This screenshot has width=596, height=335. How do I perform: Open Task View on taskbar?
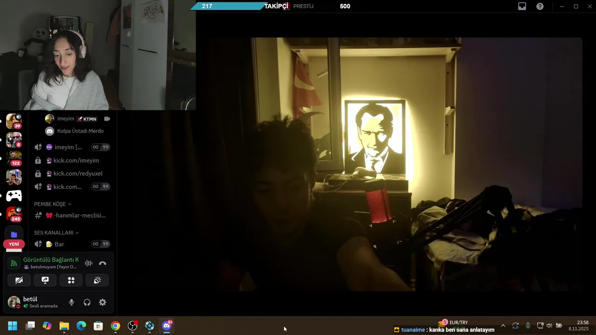pyautogui.click(x=30, y=326)
